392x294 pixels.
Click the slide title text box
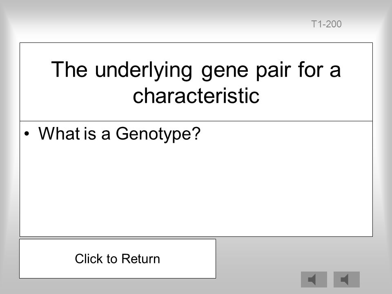(x=196, y=82)
